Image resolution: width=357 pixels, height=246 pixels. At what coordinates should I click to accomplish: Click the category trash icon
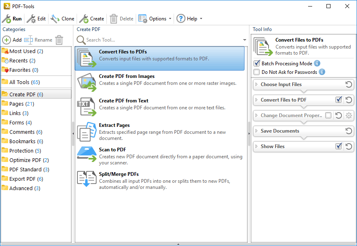coord(59,40)
